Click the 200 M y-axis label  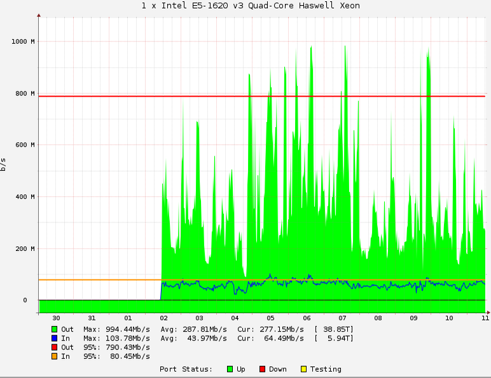[x=25, y=249]
